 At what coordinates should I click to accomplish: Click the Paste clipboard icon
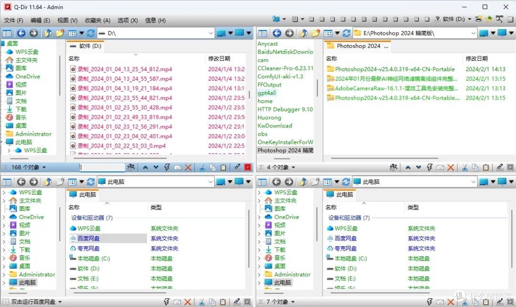pyautogui.click(x=224, y=168)
